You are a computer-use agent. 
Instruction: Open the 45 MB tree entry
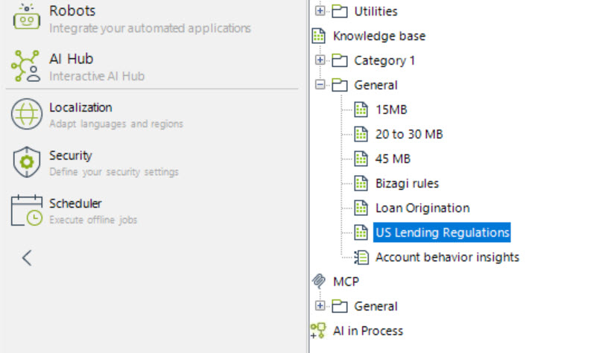click(393, 159)
